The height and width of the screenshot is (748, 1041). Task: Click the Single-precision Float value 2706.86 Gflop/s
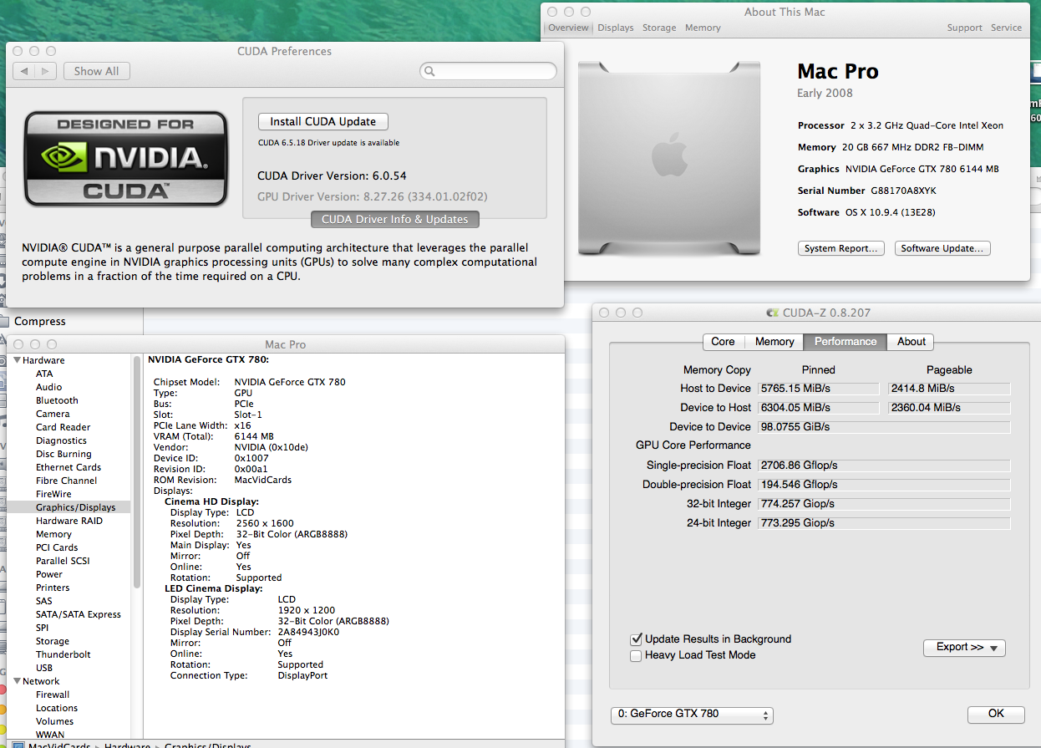(884, 466)
